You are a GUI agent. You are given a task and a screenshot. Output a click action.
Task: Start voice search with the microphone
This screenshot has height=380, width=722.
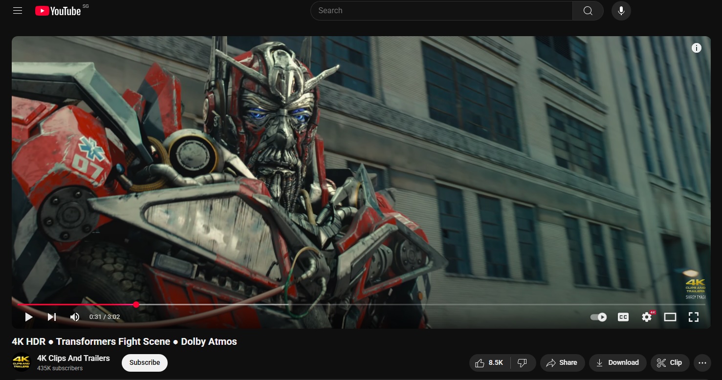pos(621,11)
